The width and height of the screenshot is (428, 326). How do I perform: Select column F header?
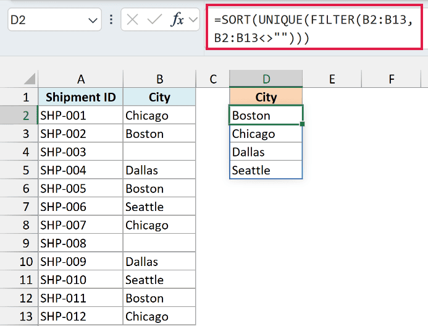pyautogui.click(x=391, y=79)
